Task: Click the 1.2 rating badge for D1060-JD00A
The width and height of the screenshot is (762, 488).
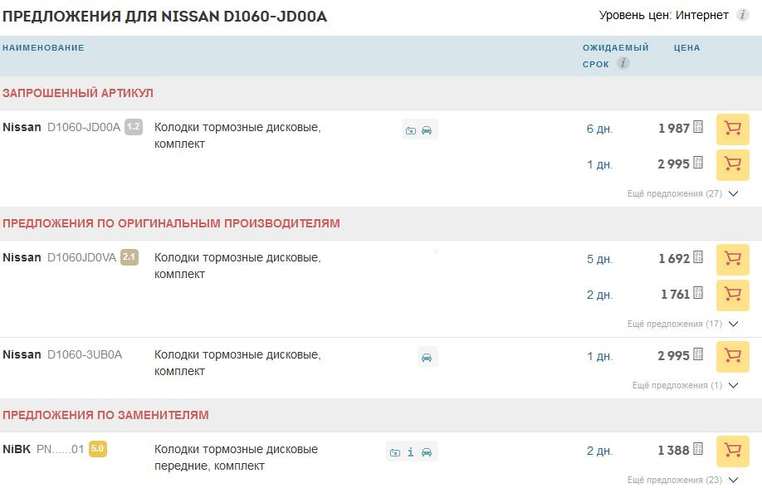Action: [x=133, y=127]
